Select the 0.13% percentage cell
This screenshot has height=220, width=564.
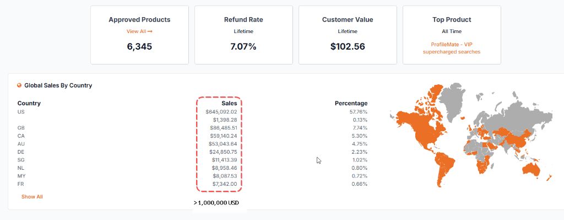point(360,120)
